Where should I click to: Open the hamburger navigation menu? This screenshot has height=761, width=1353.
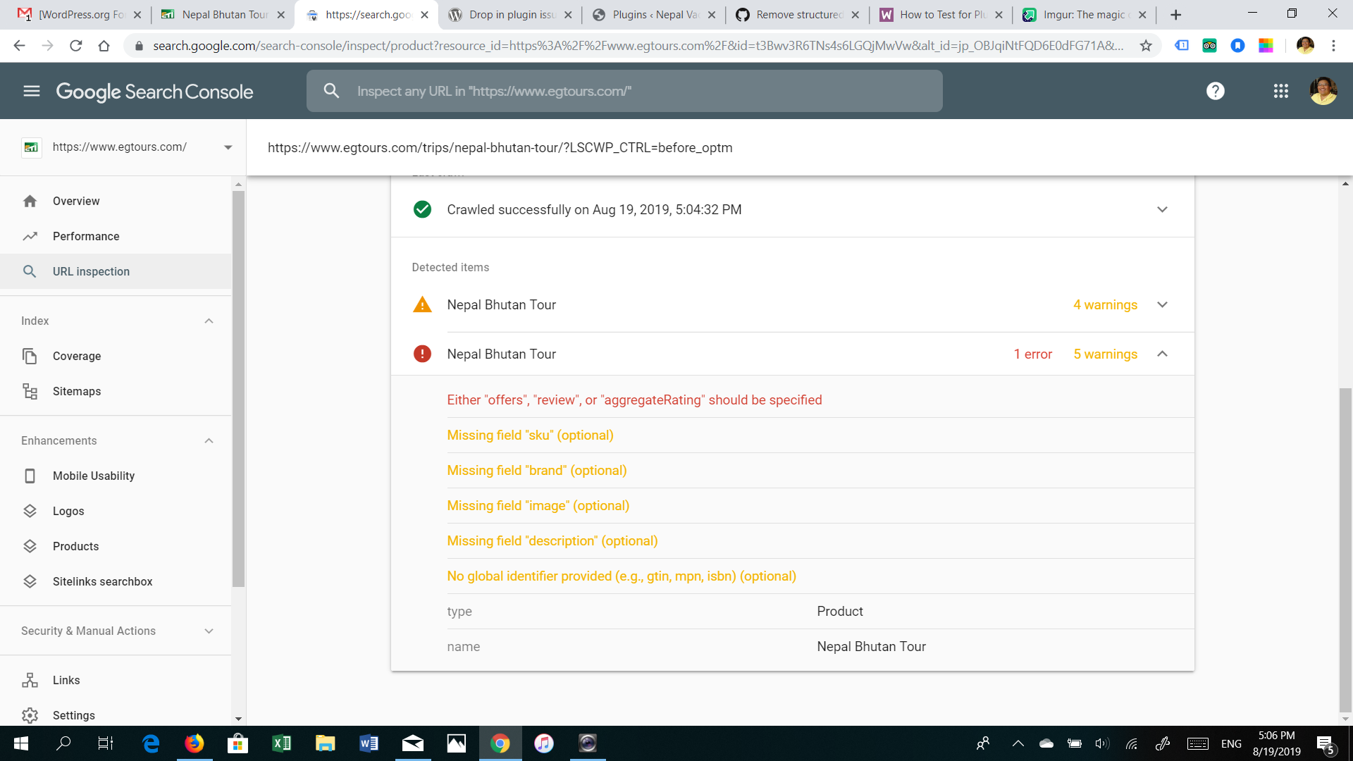32,91
